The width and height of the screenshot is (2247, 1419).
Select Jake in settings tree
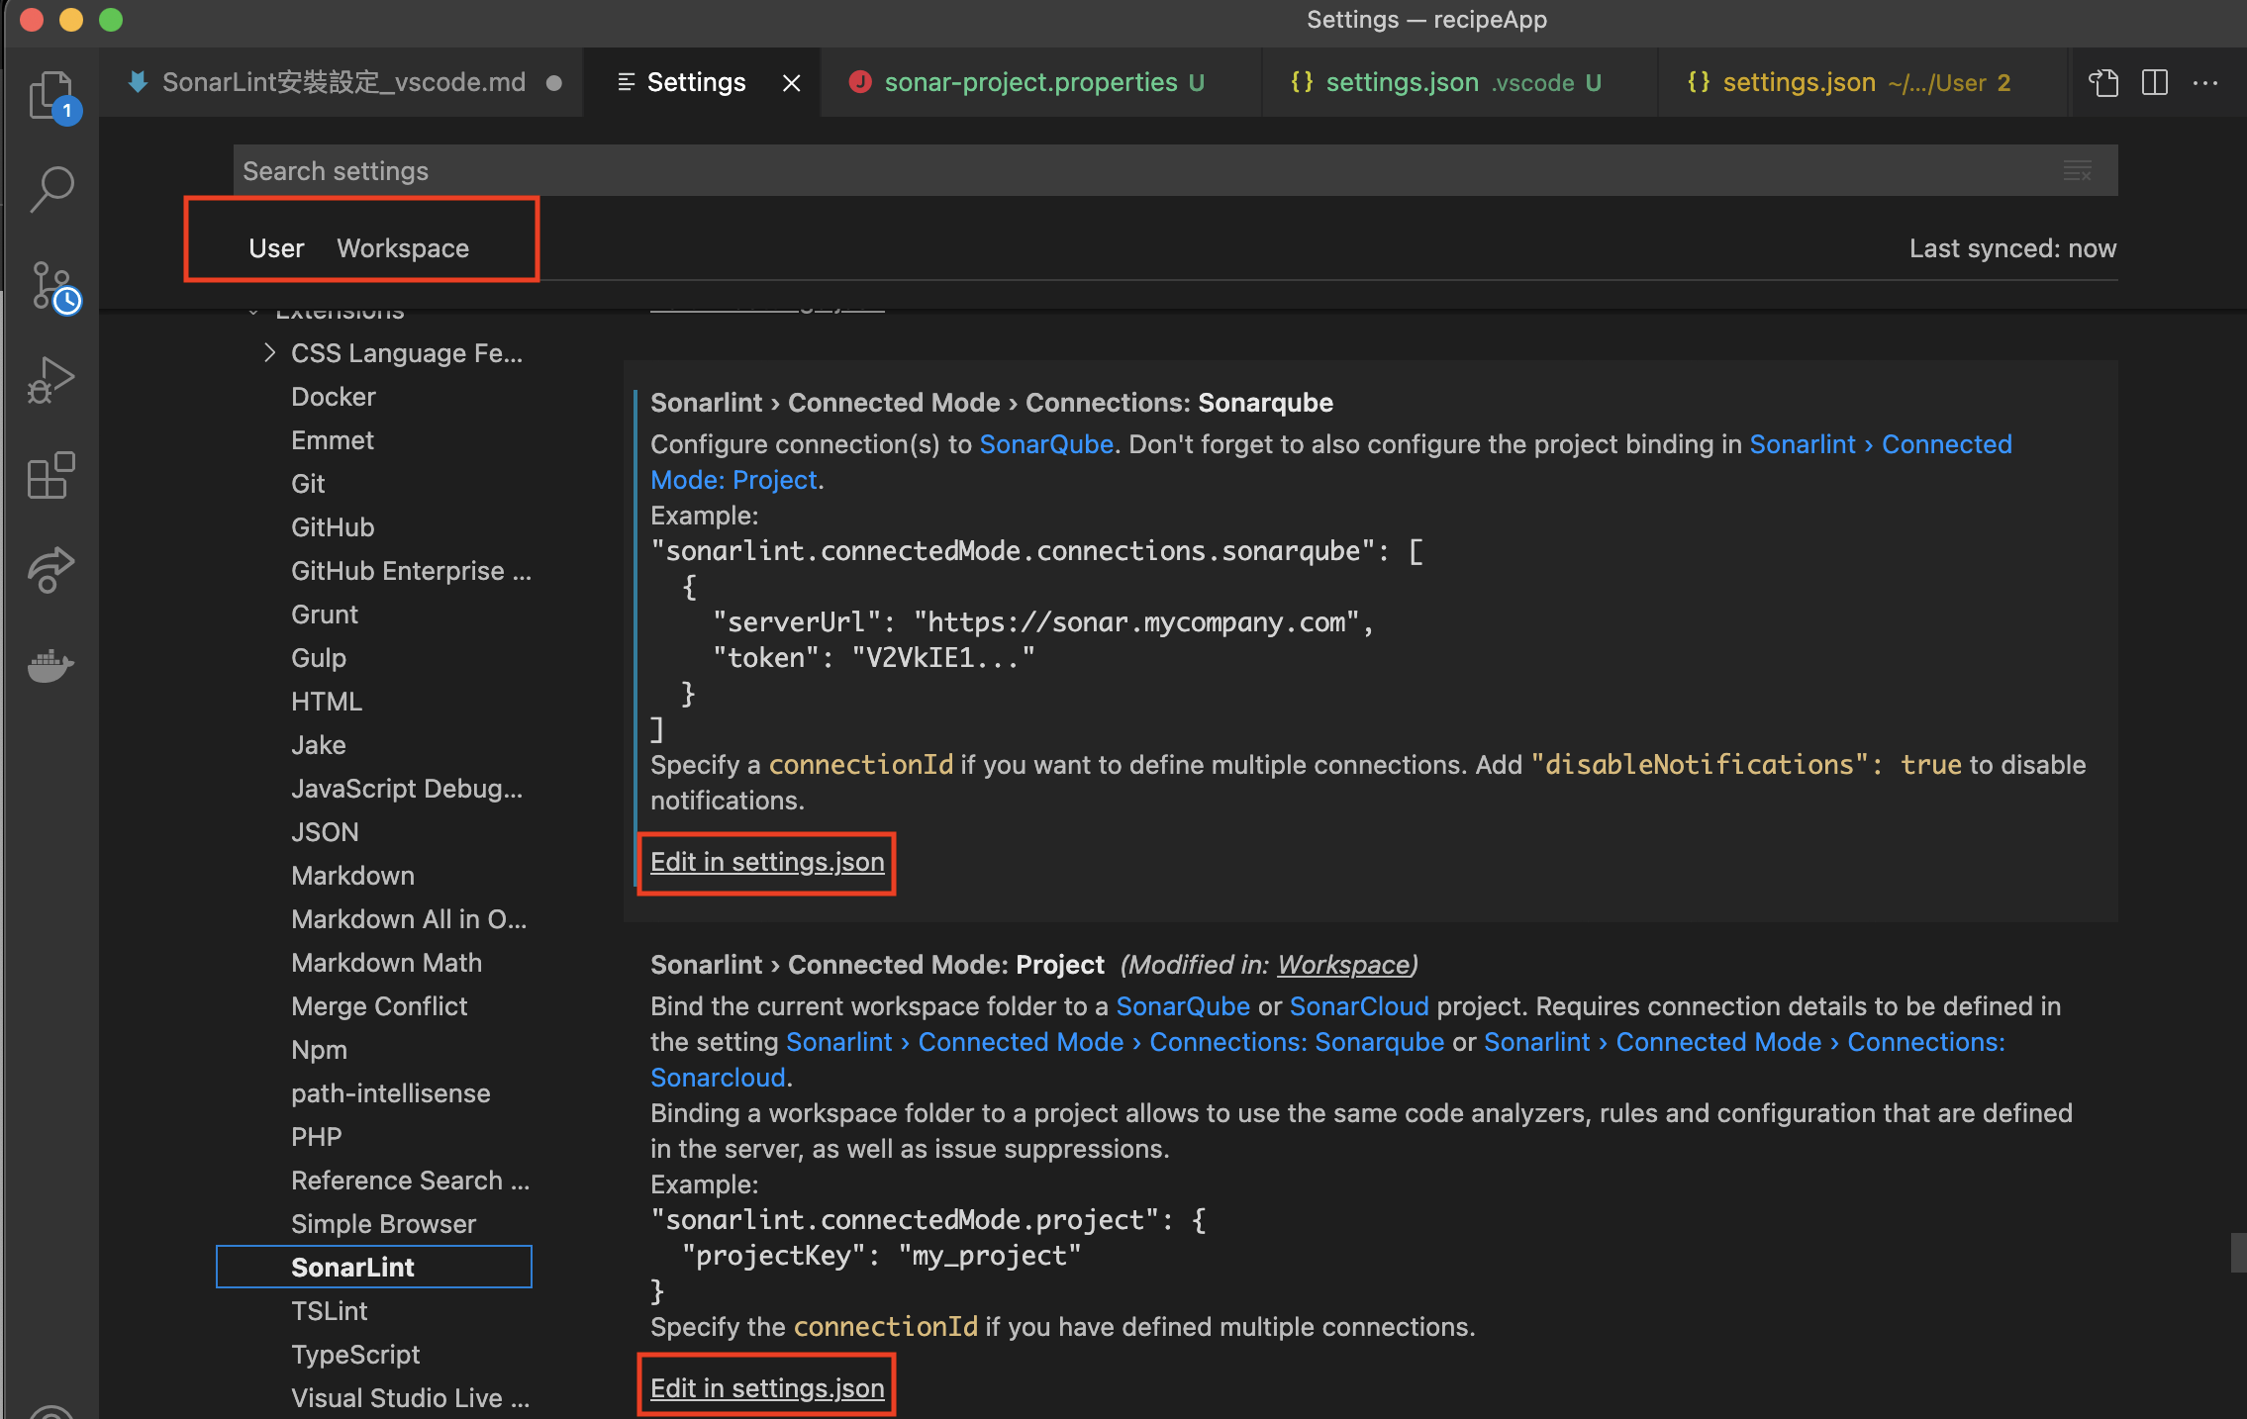[x=319, y=745]
